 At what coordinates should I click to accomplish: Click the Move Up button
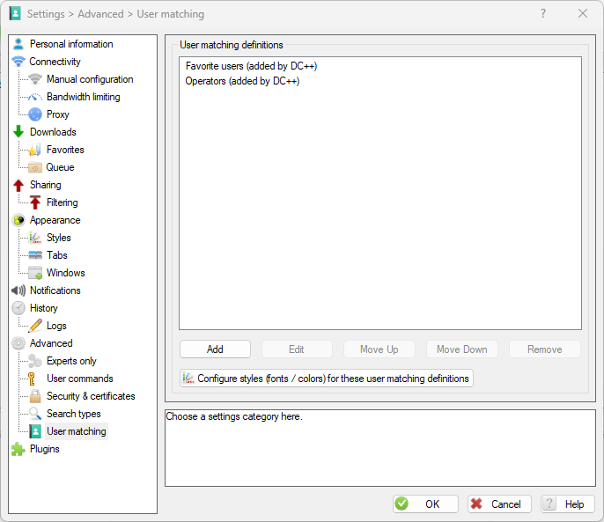(x=379, y=349)
